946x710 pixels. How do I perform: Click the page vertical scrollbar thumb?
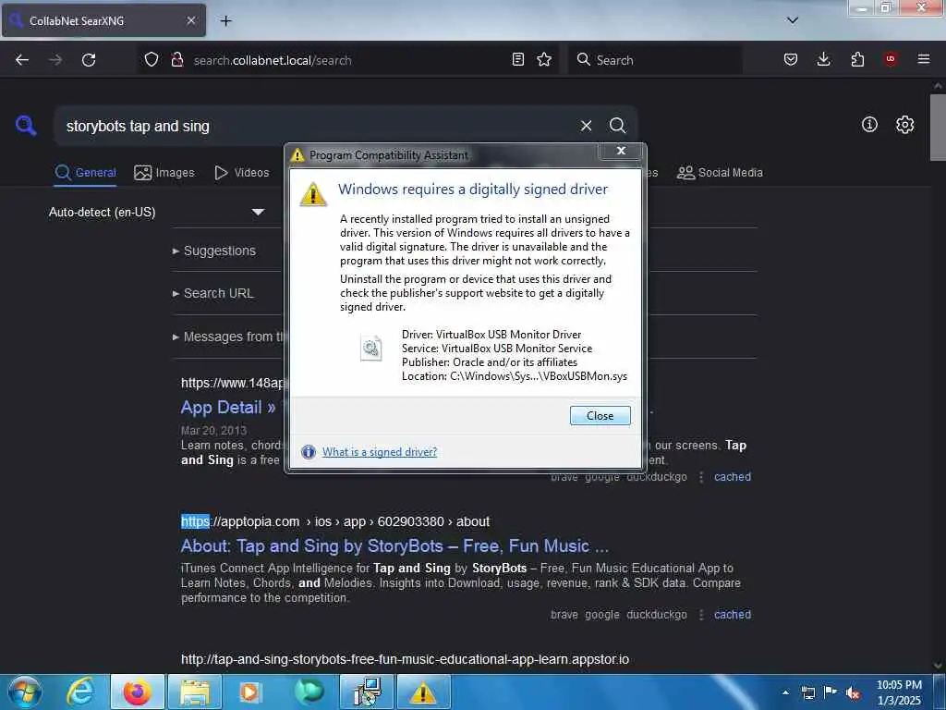pos(938,128)
